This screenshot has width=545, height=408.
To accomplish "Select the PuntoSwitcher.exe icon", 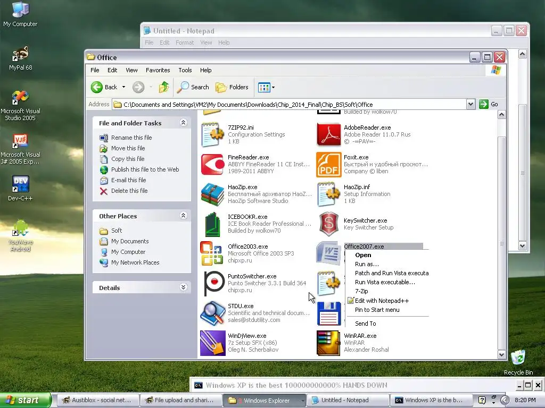I will [213, 284].
